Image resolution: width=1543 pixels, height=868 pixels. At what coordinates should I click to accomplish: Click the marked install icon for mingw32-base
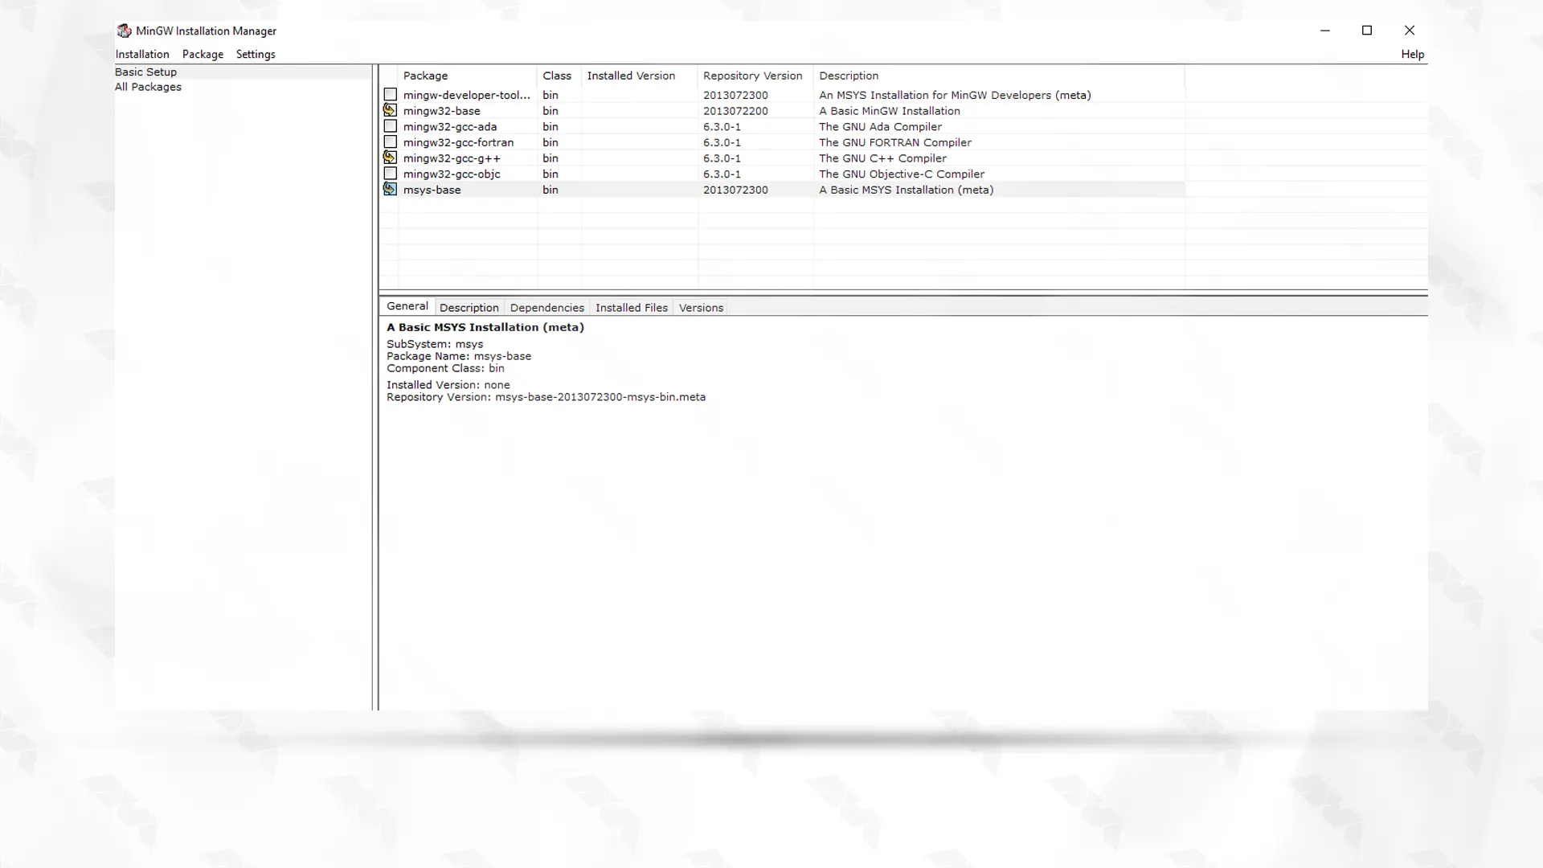coord(391,110)
